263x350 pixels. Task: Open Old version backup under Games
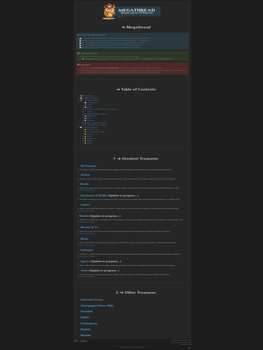87,211
